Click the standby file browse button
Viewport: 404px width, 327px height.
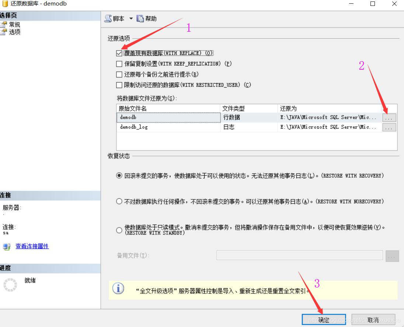coord(392,256)
